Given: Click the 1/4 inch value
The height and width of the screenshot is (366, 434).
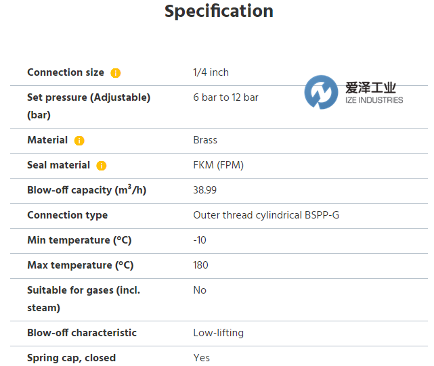Looking at the screenshot, I should 211,72.
